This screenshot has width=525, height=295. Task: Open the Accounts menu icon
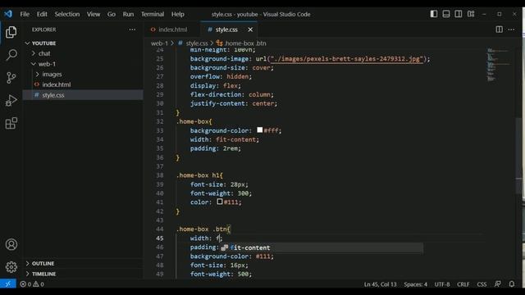(x=11, y=244)
